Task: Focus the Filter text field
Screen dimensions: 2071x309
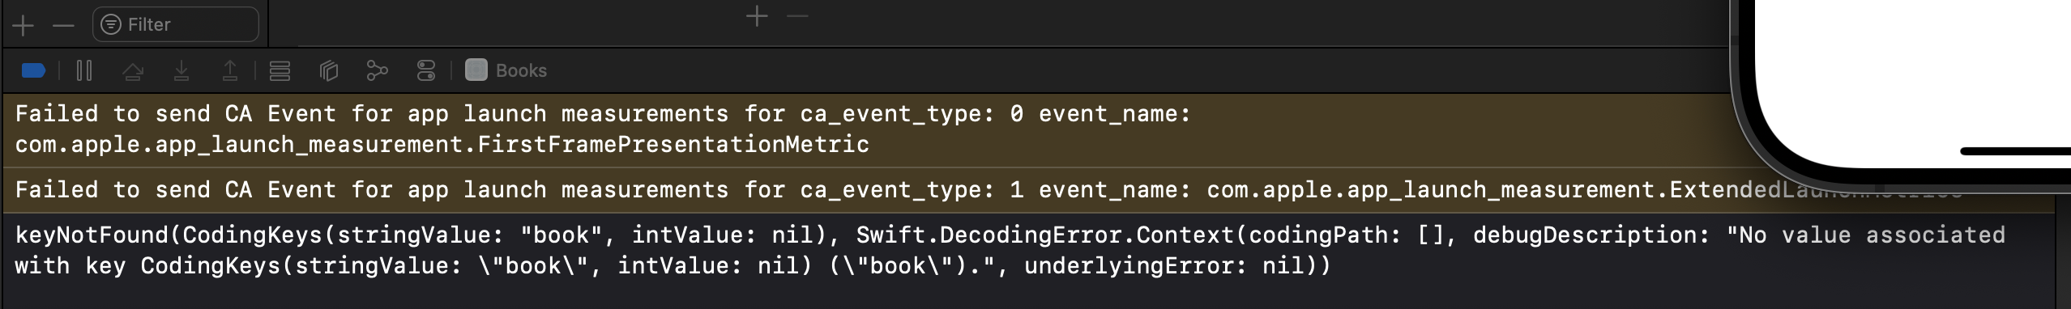Action: click(176, 24)
